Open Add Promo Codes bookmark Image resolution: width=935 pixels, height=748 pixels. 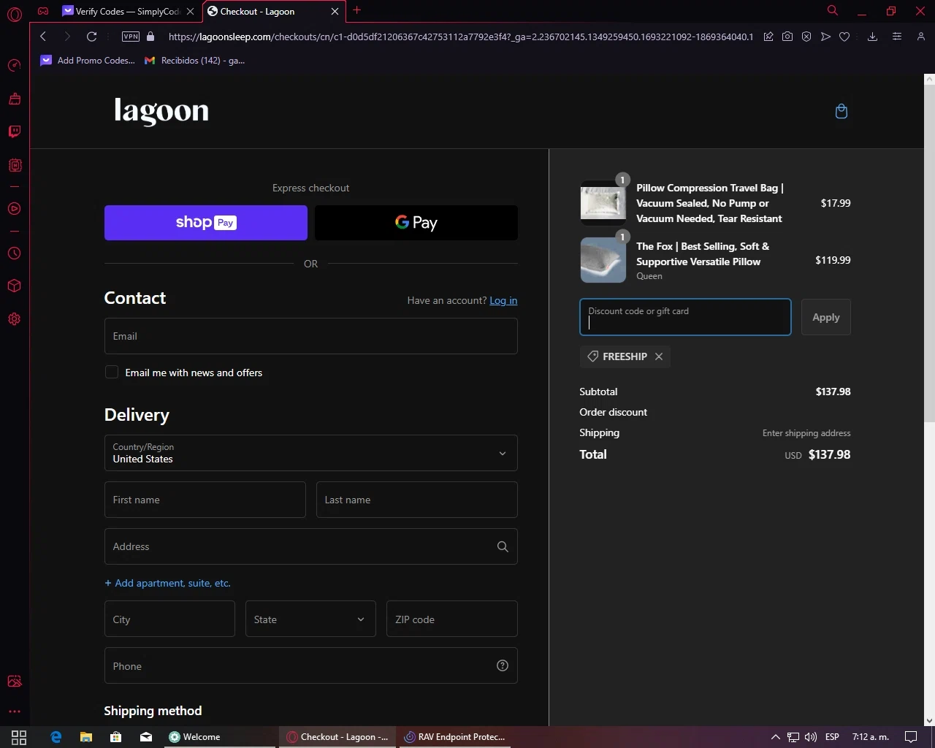pyautogui.click(x=88, y=61)
